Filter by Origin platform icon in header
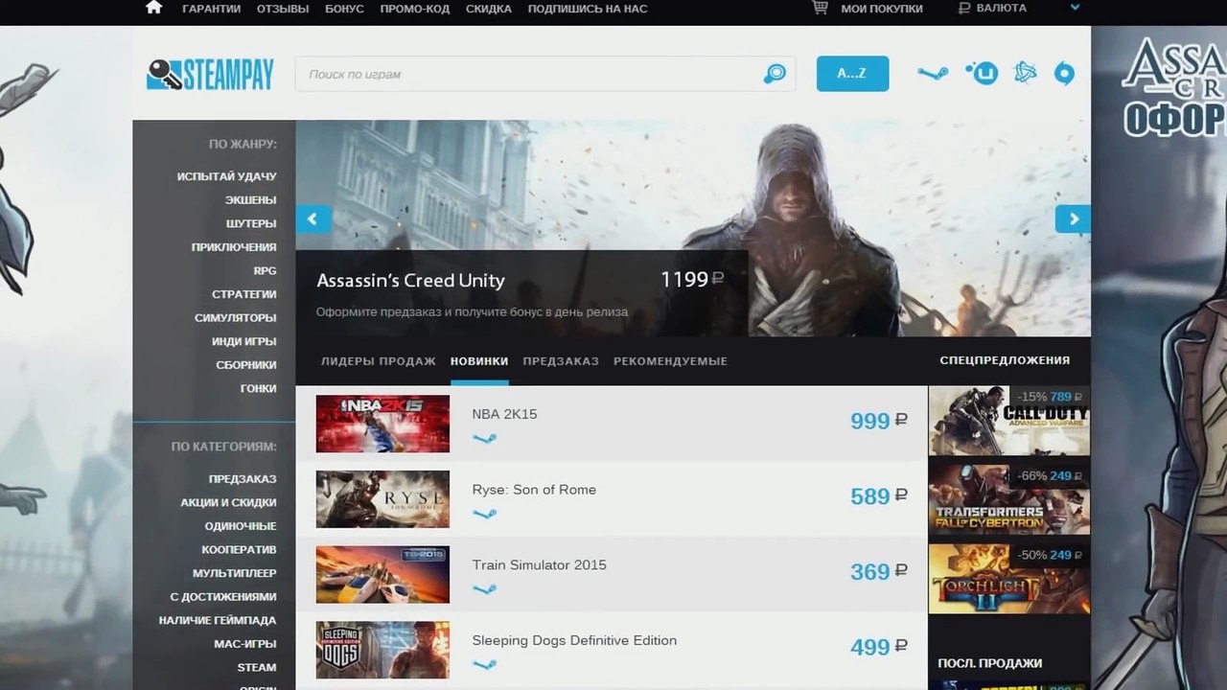 point(1064,74)
